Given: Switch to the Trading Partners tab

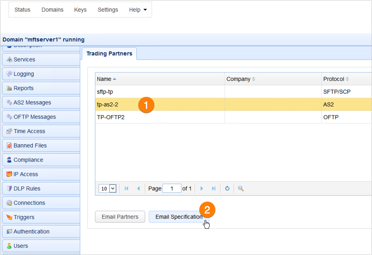Looking at the screenshot, I should 109,53.
